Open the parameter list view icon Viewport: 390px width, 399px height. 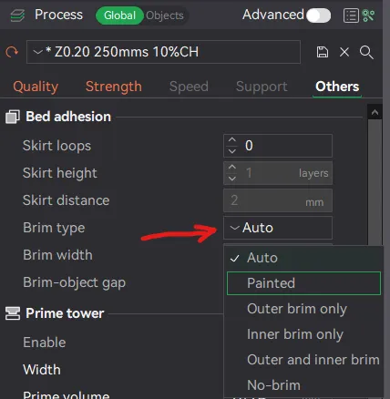(351, 15)
